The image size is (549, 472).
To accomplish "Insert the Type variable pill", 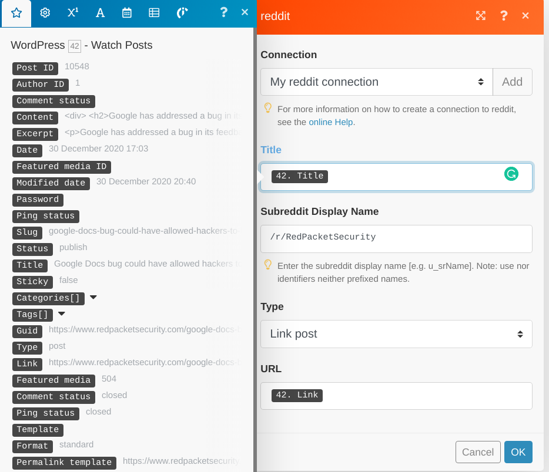I will click(x=27, y=348).
